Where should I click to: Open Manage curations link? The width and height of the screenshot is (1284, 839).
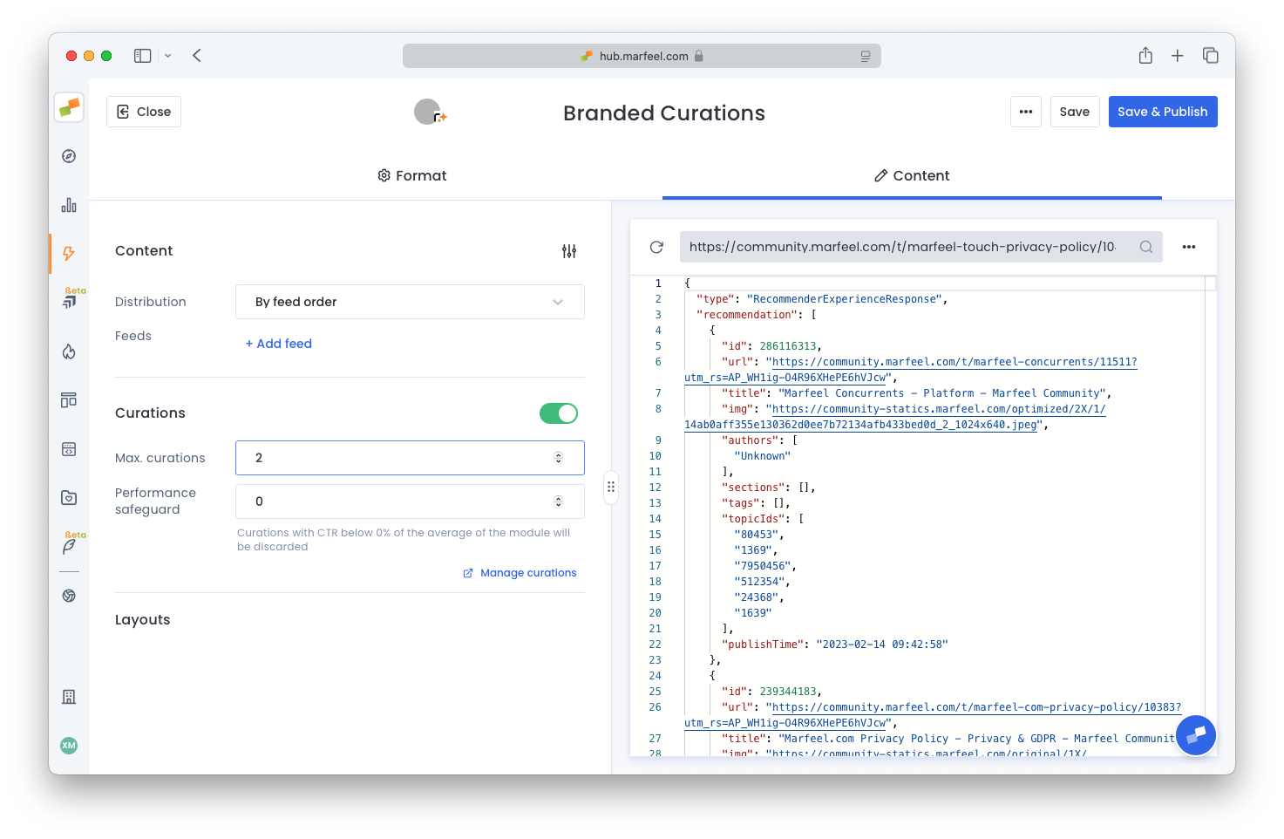point(527,572)
